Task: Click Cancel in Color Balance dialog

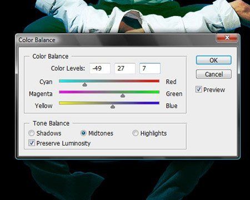Action: 213,74
